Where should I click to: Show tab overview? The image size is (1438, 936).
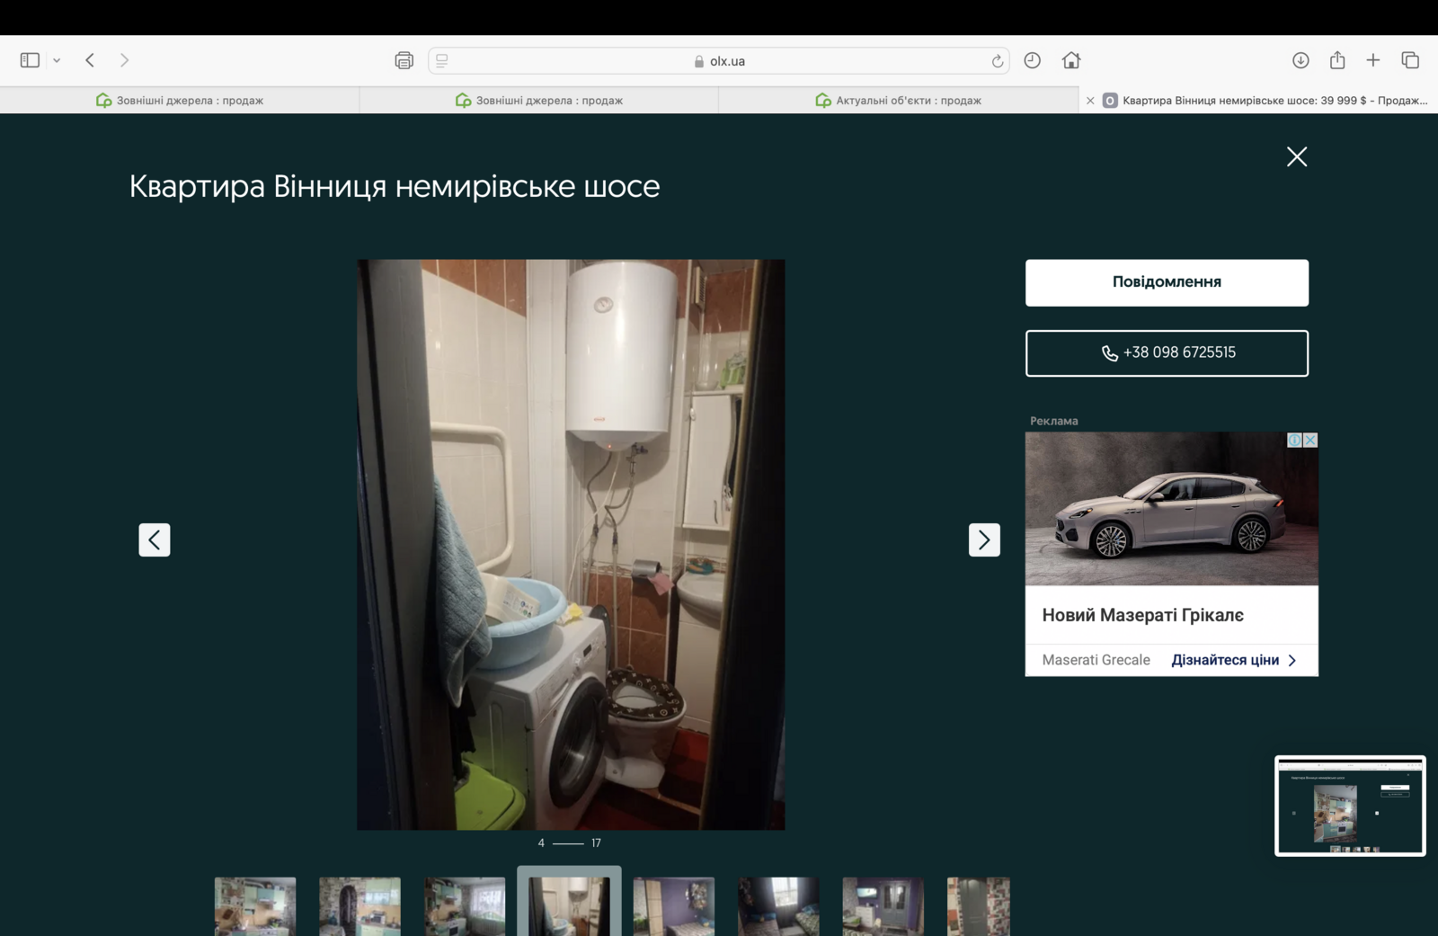point(1409,60)
